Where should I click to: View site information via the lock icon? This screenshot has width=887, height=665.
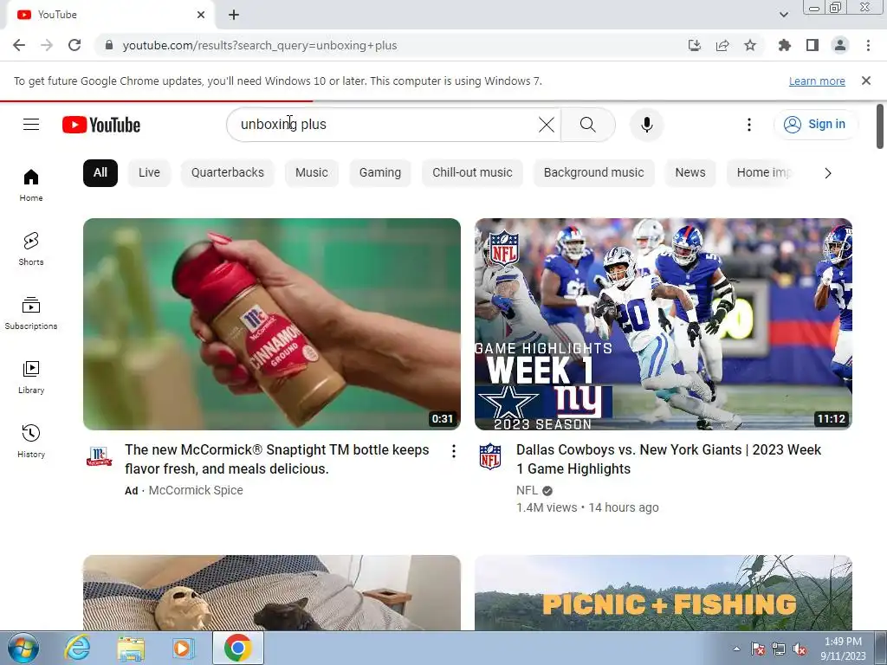click(109, 45)
